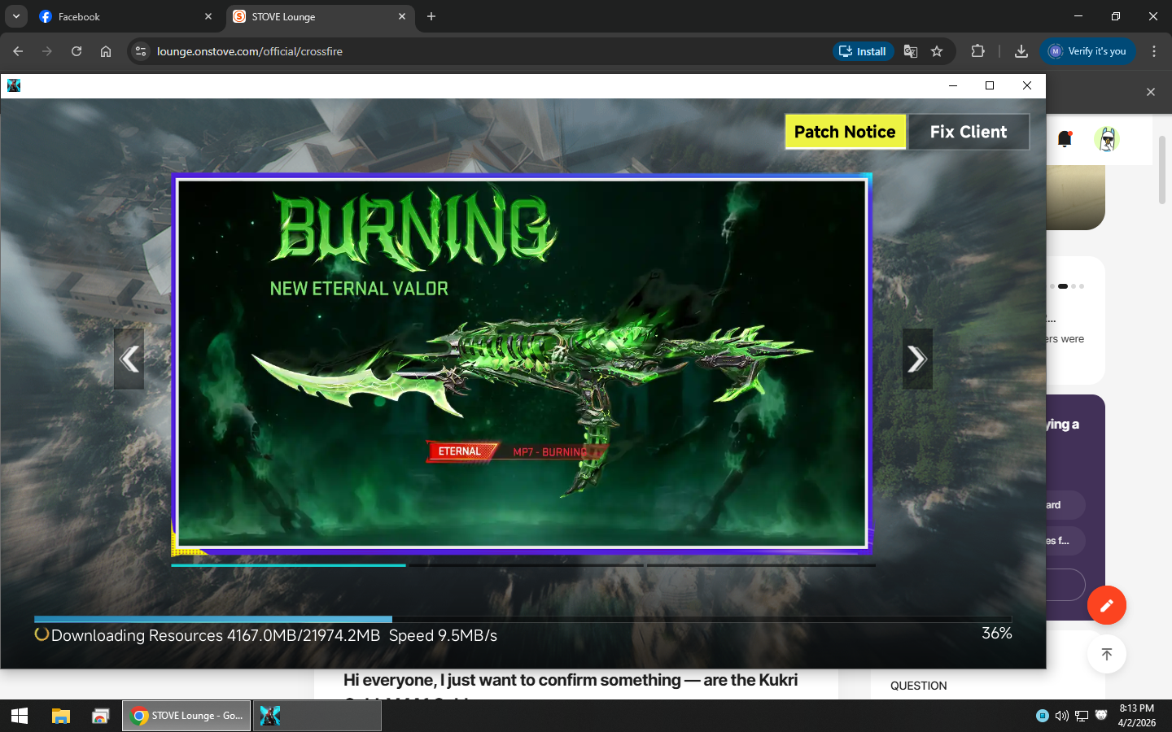This screenshot has width=1172, height=732.
Task: Go to the previous banner slide
Action: [x=129, y=359]
